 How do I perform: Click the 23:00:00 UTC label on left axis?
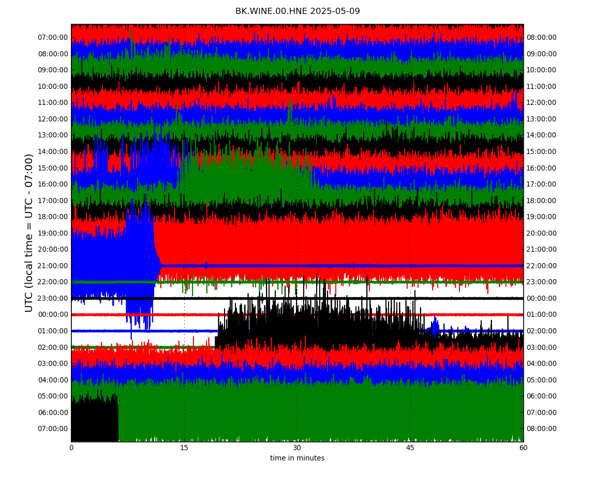pyautogui.click(x=53, y=298)
